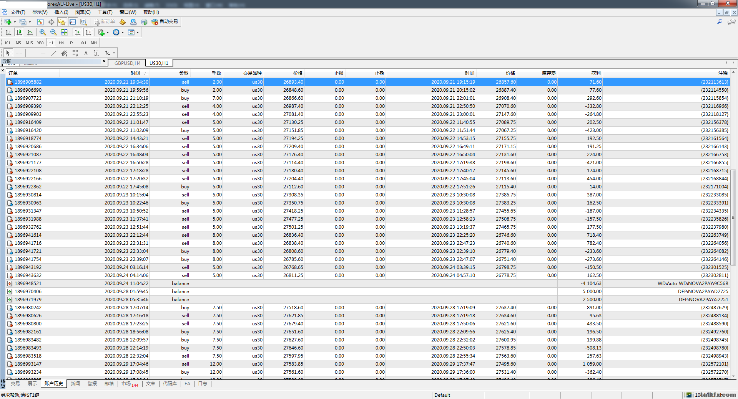This screenshot has height=399, width=738.
Task: Open the search magnifier icon top right
Action: pos(720,22)
